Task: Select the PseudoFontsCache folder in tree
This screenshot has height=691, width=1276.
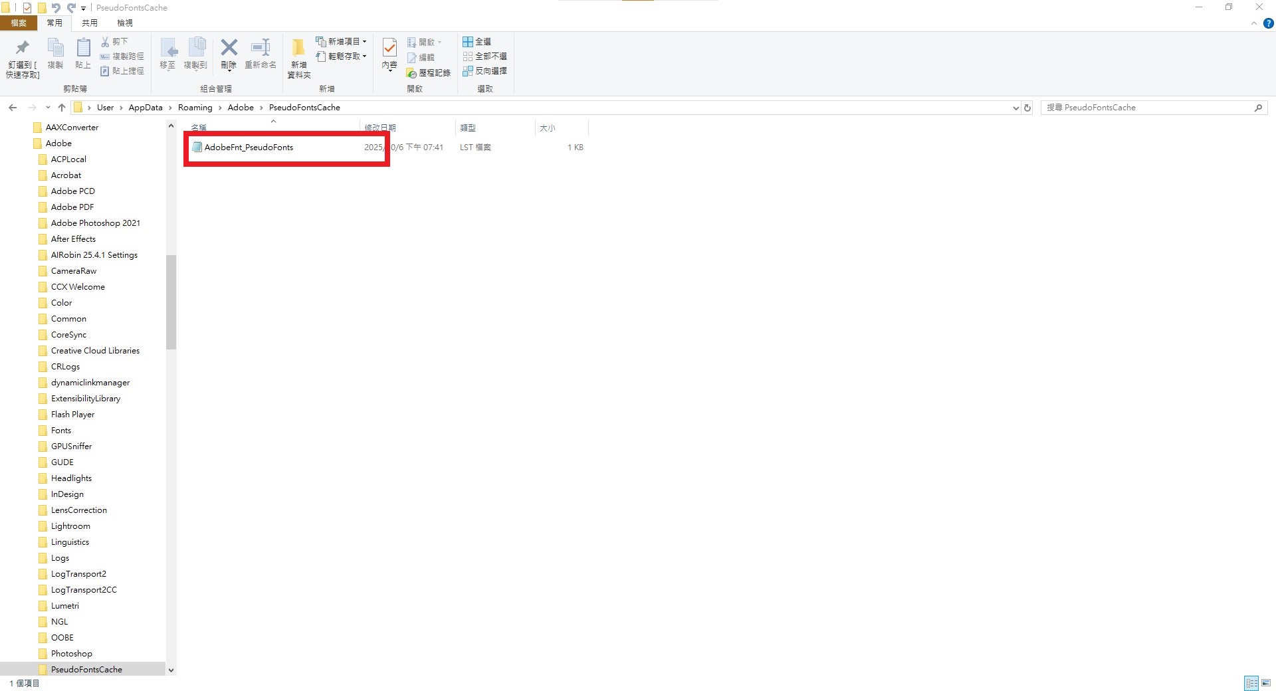Action: 86,670
